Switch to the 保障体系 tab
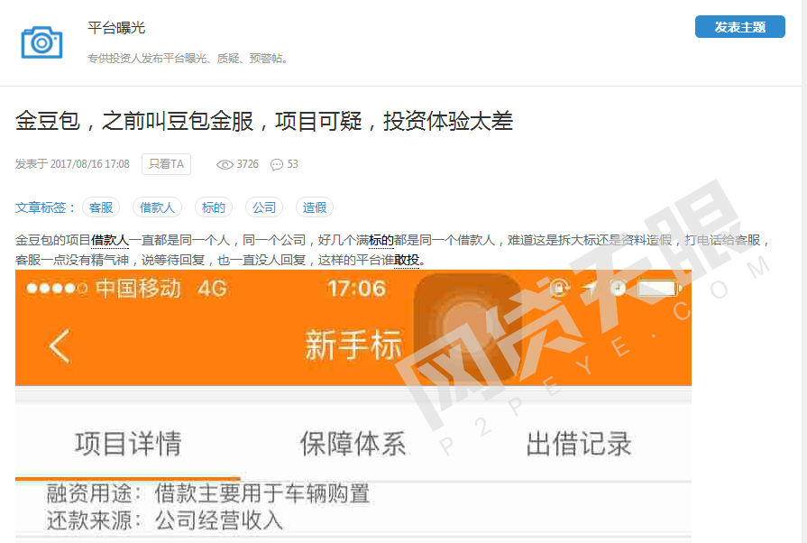 (353, 444)
